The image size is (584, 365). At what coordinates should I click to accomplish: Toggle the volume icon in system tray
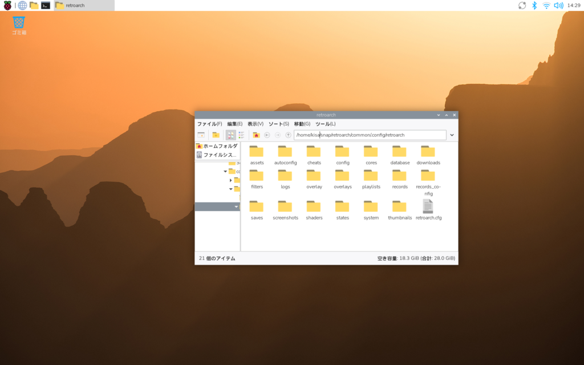coord(558,6)
